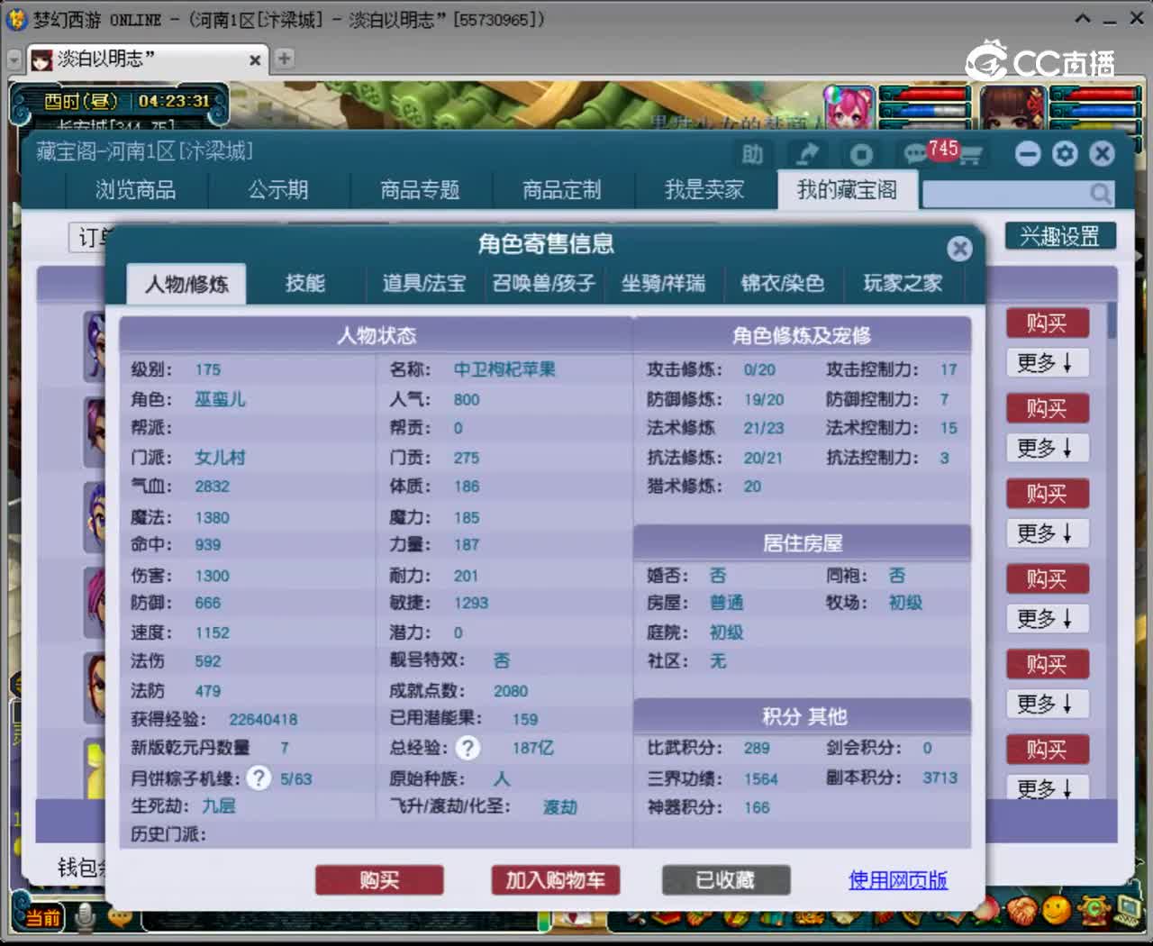The width and height of the screenshot is (1153, 946).
Task: Open the 商品定制 tab
Action: pyautogui.click(x=563, y=190)
